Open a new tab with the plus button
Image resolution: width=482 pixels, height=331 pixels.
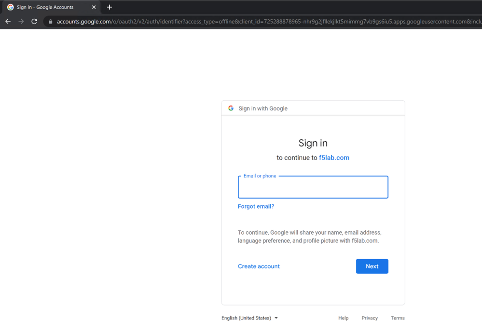point(110,7)
